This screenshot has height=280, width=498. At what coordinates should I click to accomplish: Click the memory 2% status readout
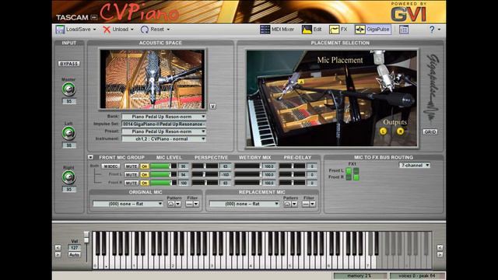coord(359,276)
